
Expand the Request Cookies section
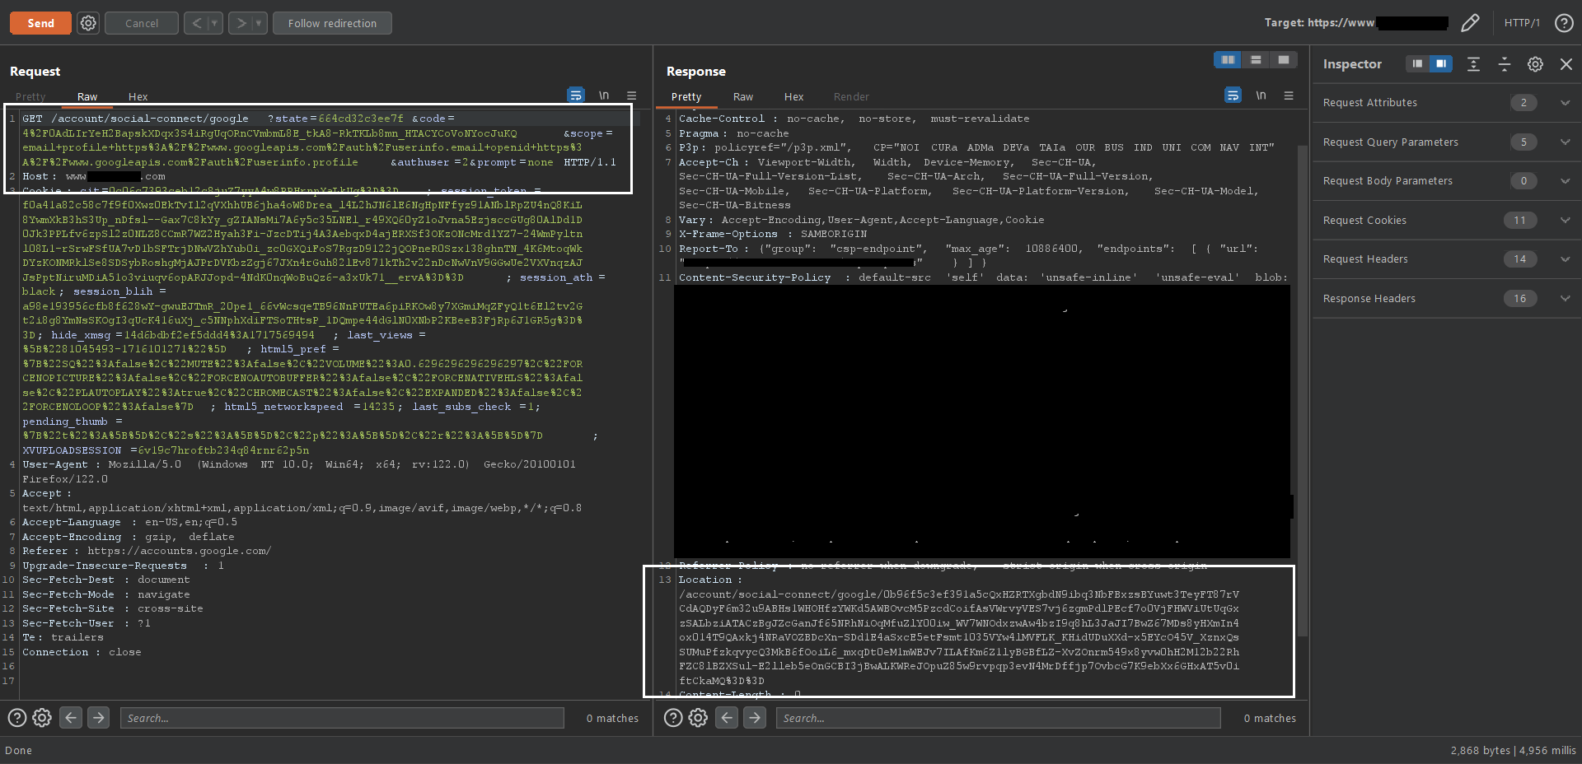[1444, 221]
